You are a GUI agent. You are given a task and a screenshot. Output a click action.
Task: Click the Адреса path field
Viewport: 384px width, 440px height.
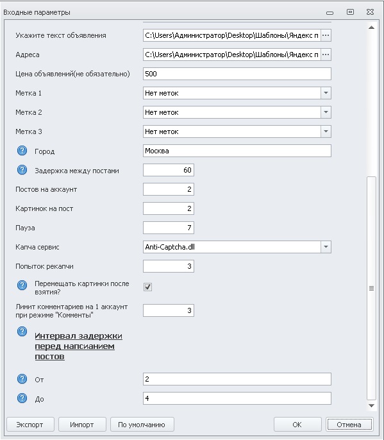tap(231, 55)
